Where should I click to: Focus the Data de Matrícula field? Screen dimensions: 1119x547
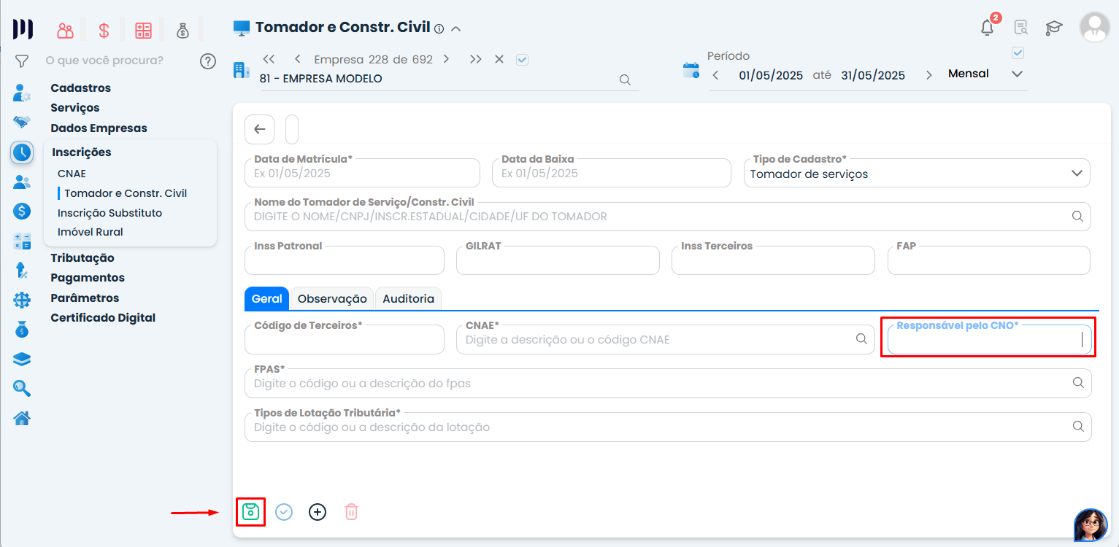point(362,173)
